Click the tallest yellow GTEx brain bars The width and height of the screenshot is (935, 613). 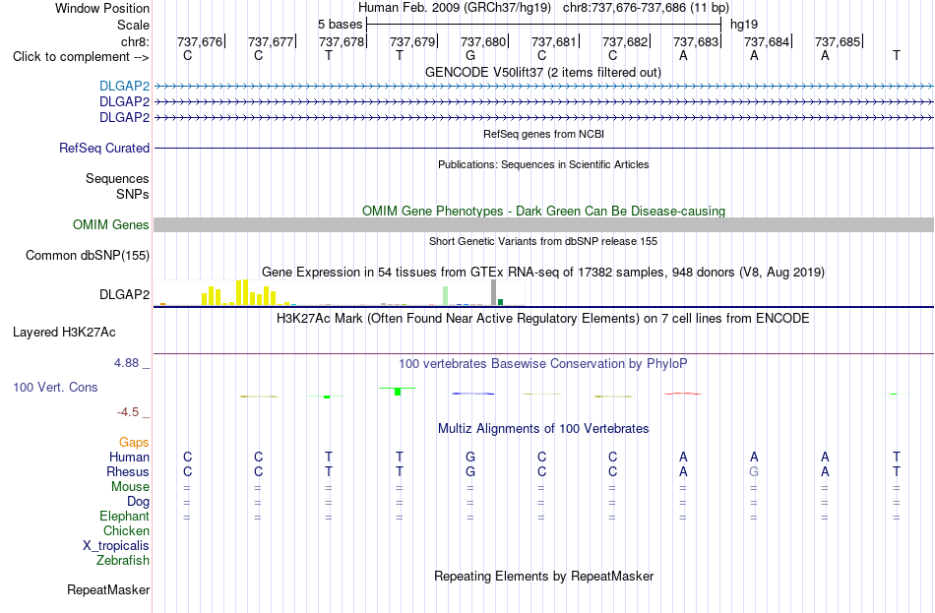tap(242, 292)
